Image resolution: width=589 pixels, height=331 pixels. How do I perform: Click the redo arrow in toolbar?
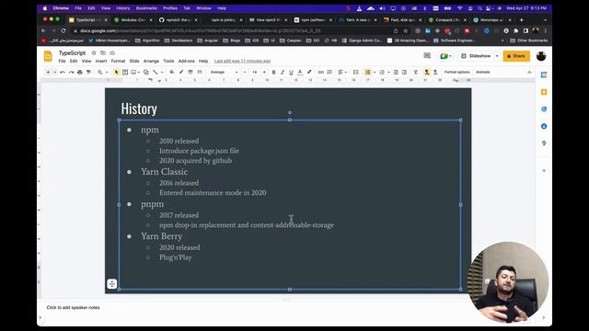click(x=71, y=72)
